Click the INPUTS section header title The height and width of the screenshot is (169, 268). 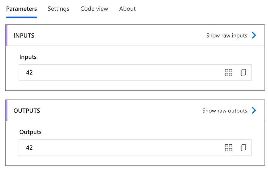24,35
